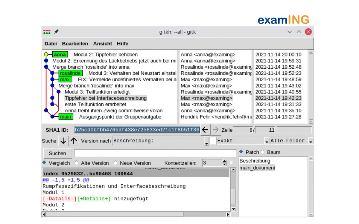Click the yellow commit node next to anna
This screenshot has width=359, height=224.
coord(46,55)
